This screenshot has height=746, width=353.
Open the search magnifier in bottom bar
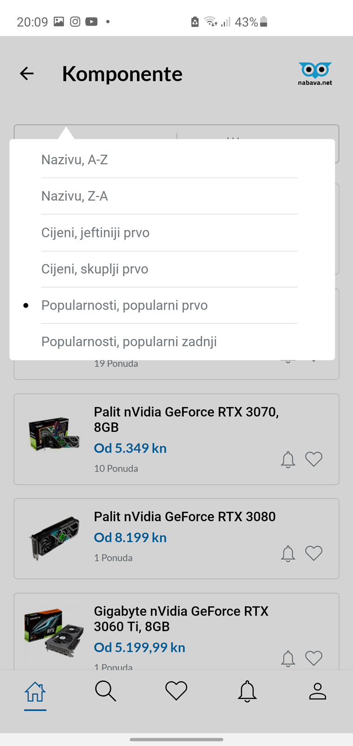point(106,691)
